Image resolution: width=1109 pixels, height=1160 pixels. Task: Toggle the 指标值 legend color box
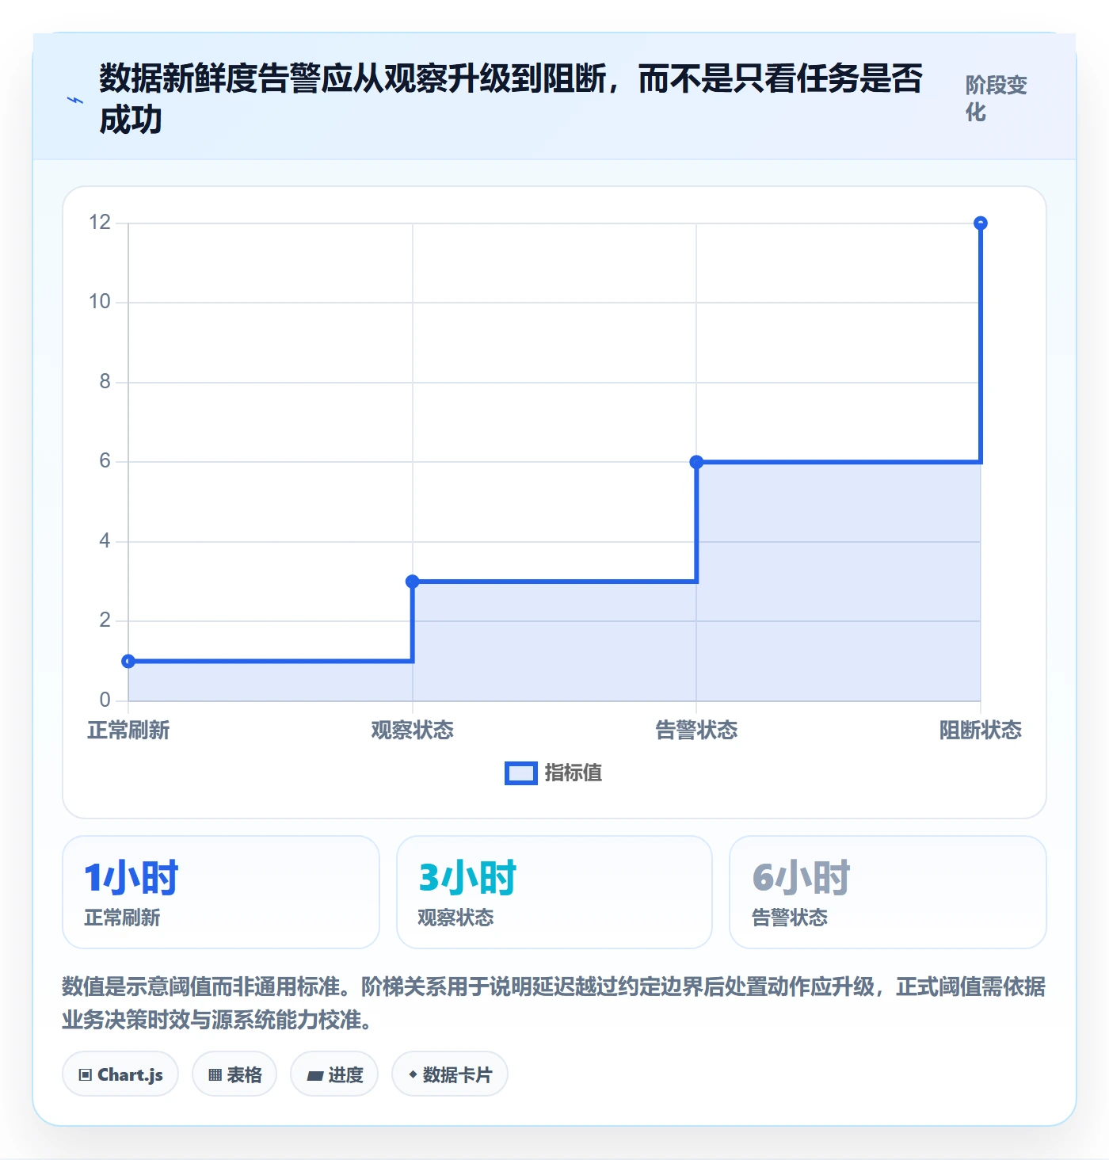point(521,773)
